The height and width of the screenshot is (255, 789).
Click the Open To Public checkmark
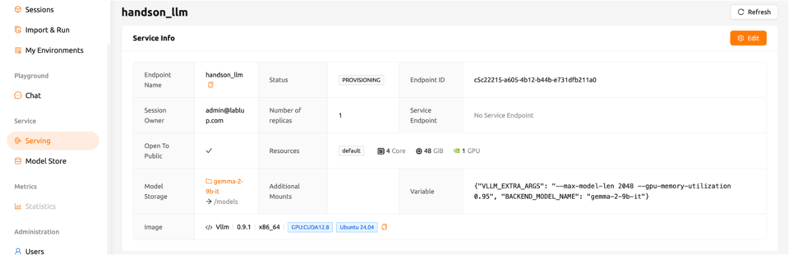(x=209, y=151)
